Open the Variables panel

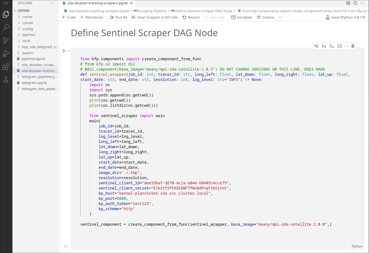click(242, 17)
